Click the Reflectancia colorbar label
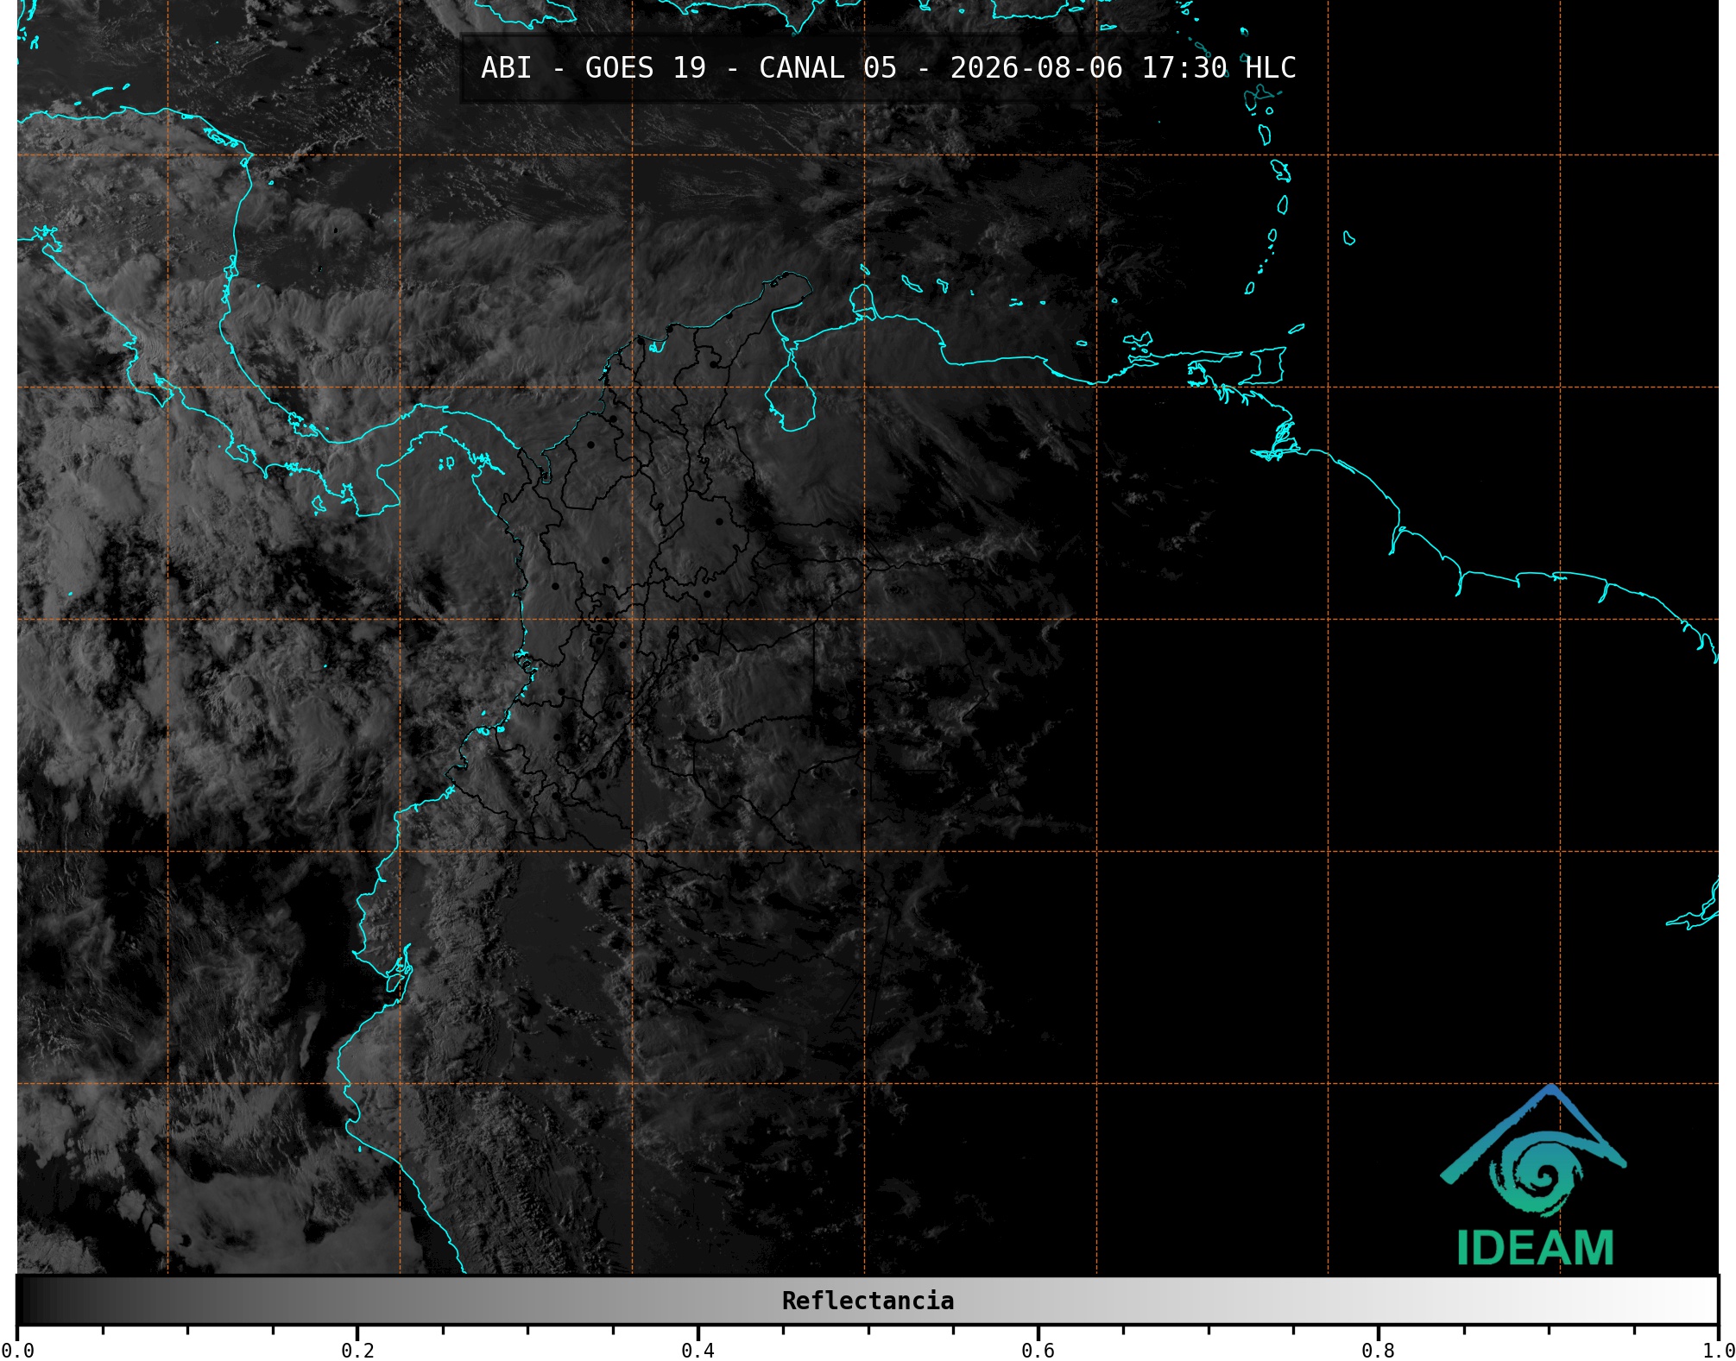1736x1361 pixels. 868,1301
